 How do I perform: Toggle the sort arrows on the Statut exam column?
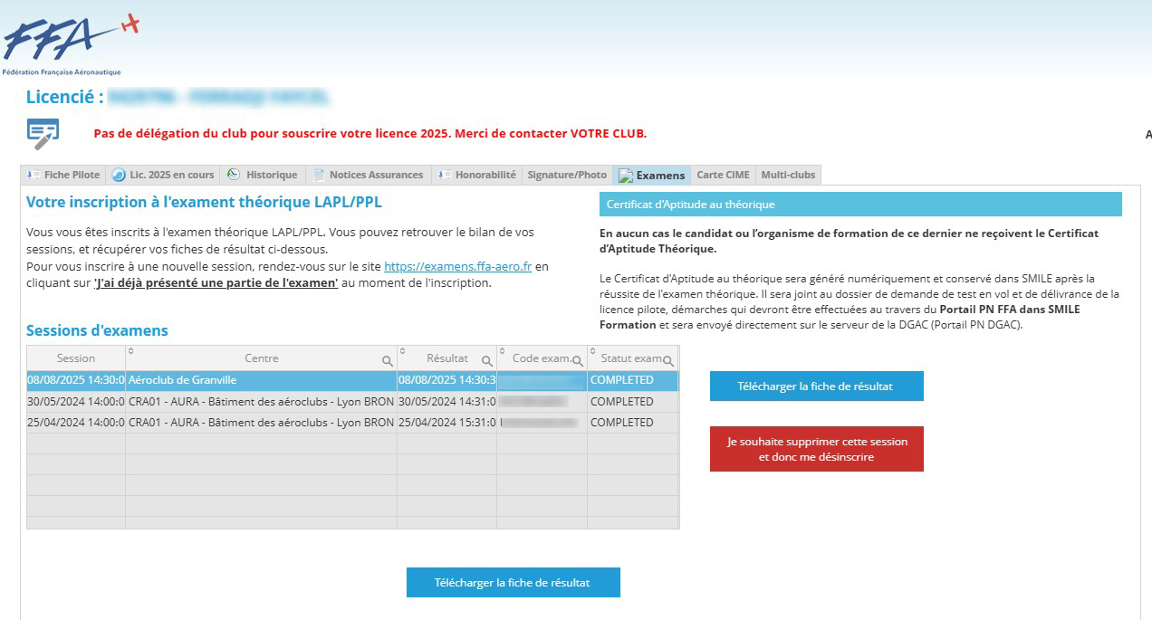click(x=592, y=350)
